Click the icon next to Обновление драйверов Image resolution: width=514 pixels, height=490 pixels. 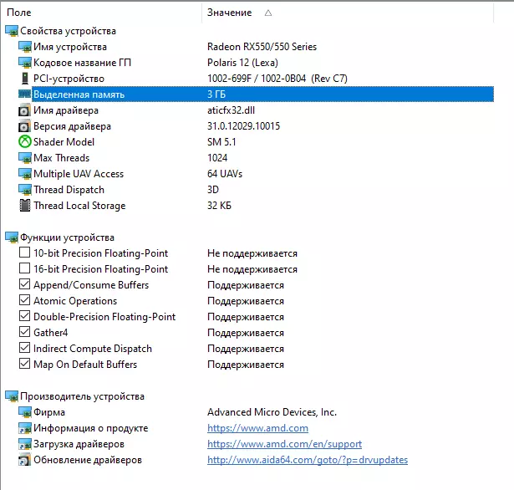[24, 460]
